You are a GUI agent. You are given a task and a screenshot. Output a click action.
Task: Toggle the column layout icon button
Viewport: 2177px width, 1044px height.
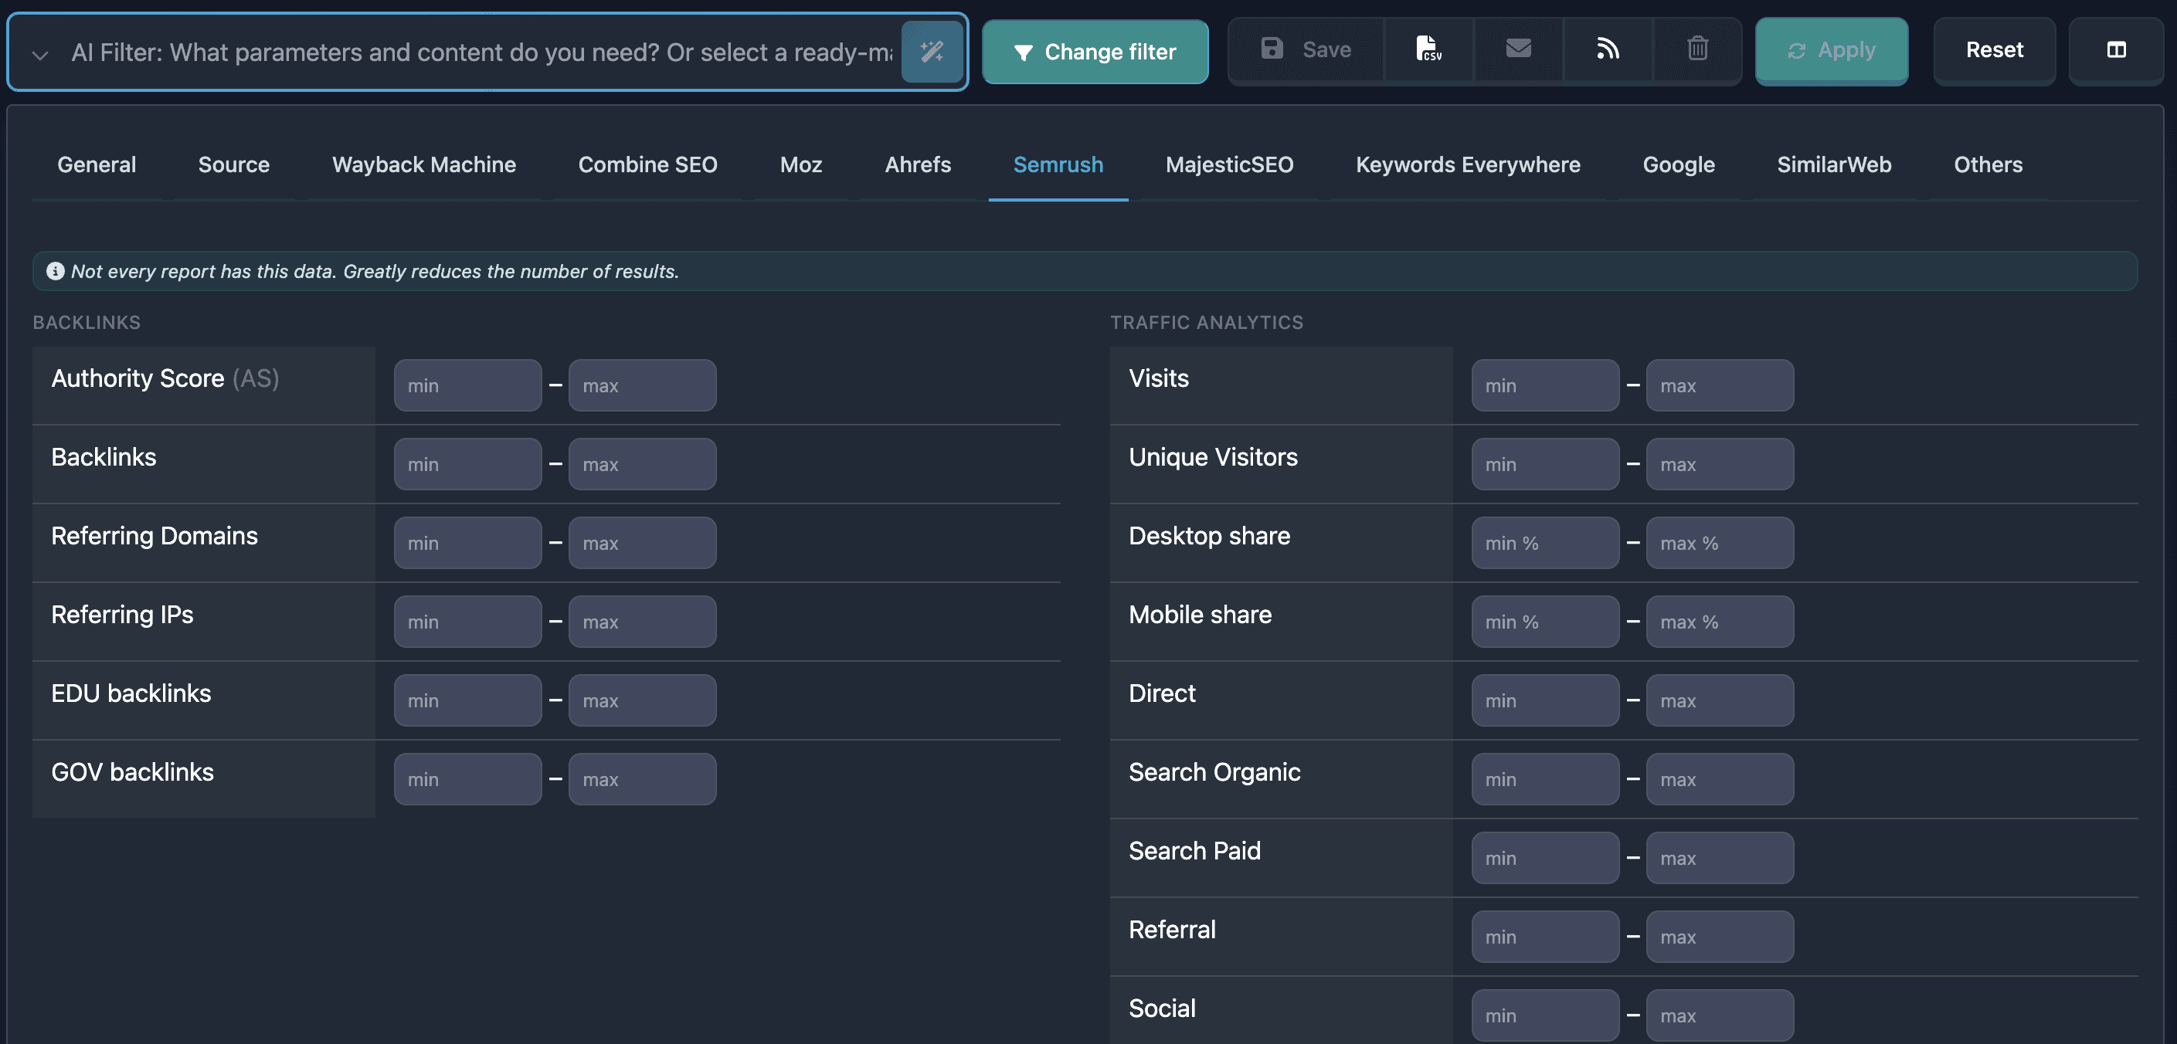[2116, 50]
